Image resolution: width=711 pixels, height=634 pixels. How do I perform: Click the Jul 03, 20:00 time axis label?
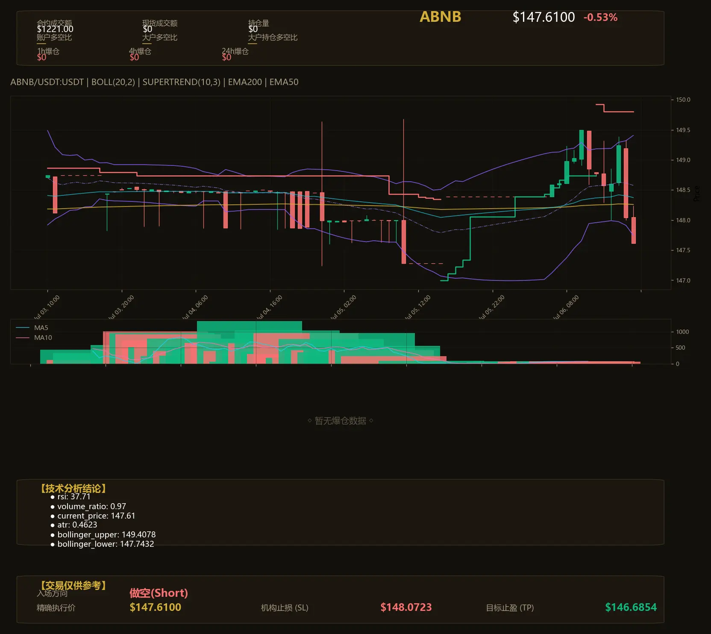[121, 307]
